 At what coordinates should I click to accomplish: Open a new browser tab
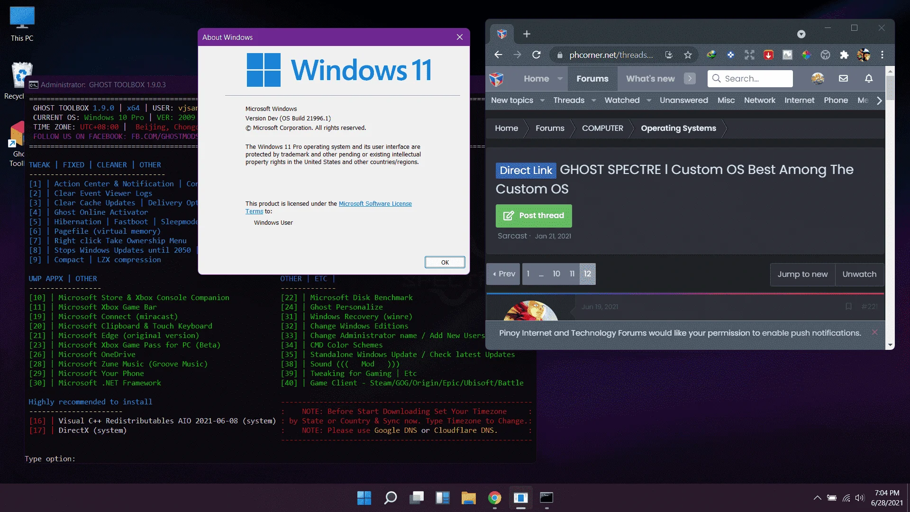pos(527,34)
